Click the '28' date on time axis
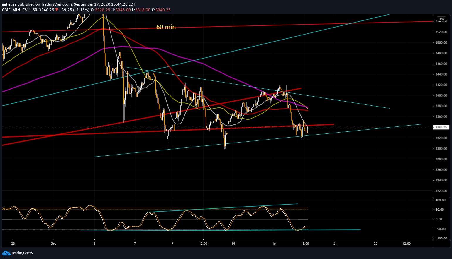Screen dimensions: 452x259 point(13,243)
